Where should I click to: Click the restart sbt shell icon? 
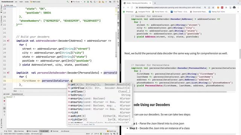coord(4,97)
